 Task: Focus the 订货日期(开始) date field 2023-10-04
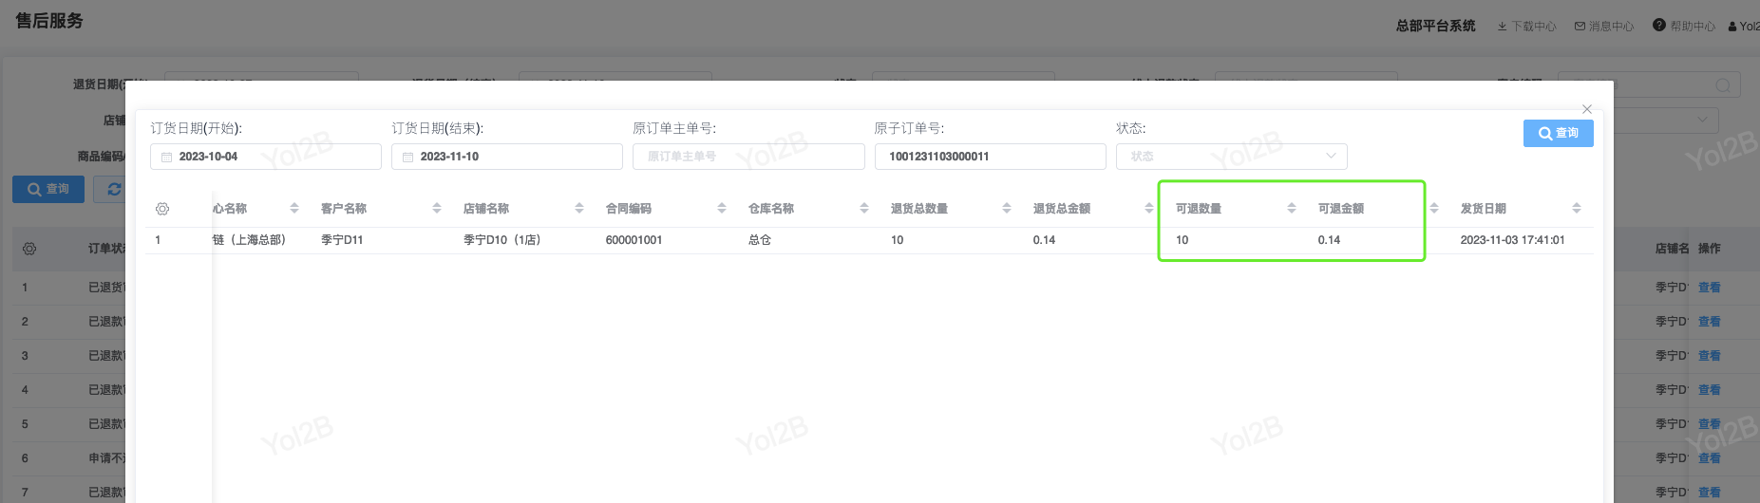click(266, 157)
